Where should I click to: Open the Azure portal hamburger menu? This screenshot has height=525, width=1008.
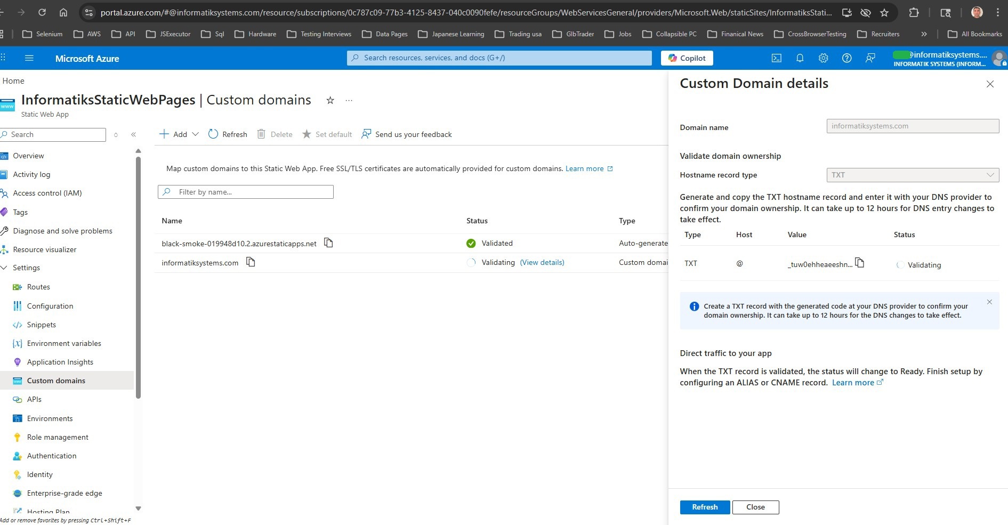[29, 58]
